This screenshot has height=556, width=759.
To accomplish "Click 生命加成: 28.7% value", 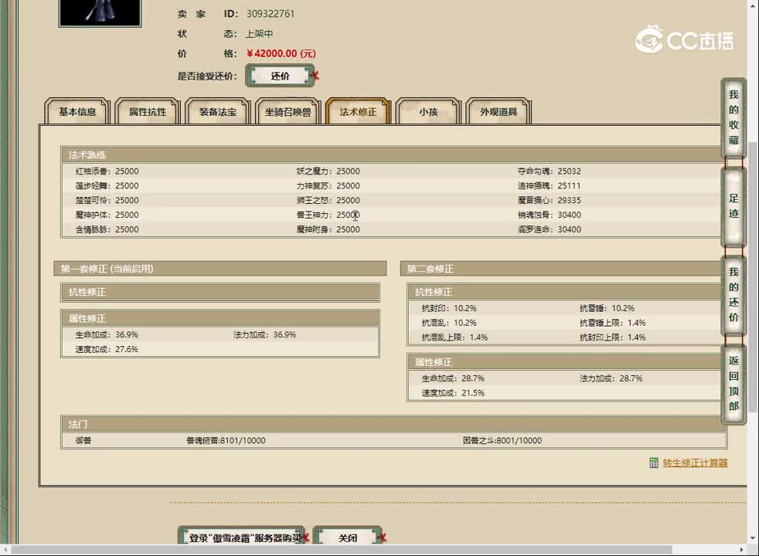I will click(x=453, y=378).
